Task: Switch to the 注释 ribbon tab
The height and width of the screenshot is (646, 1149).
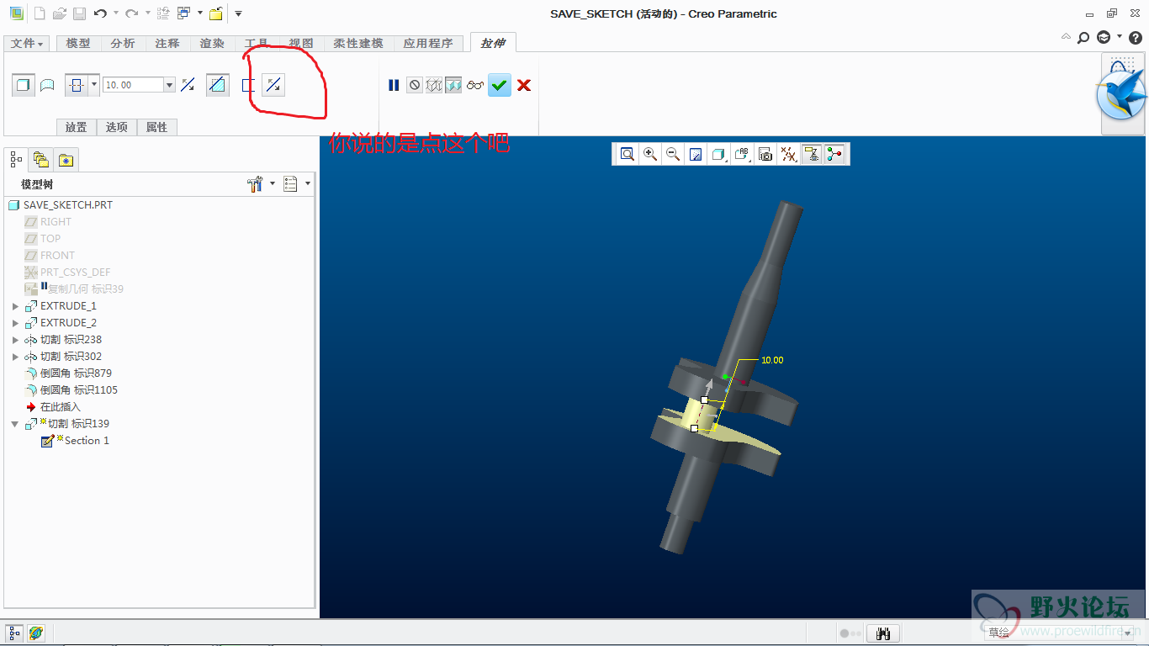Action: 167,44
